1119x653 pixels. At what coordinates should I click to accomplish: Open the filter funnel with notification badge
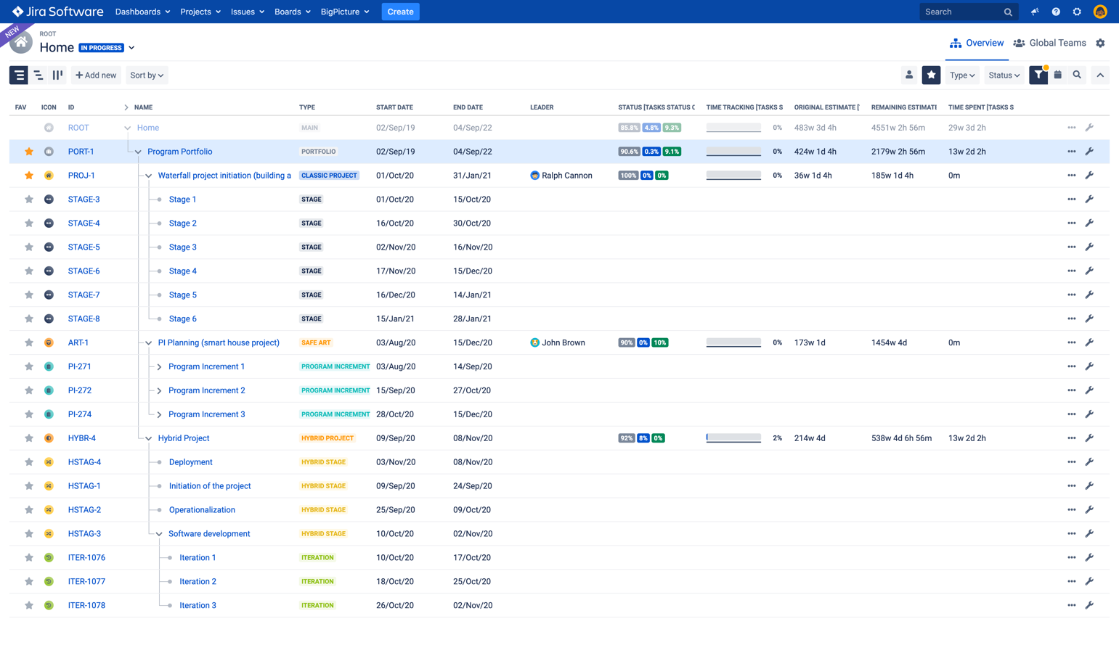tap(1038, 75)
